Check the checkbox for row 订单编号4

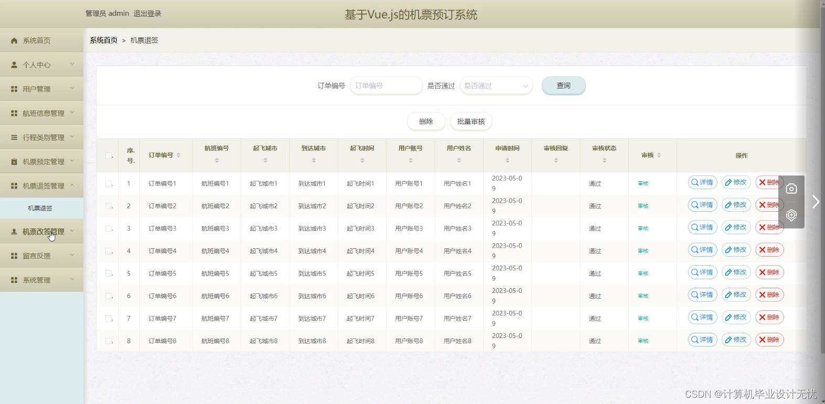[109, 251]
